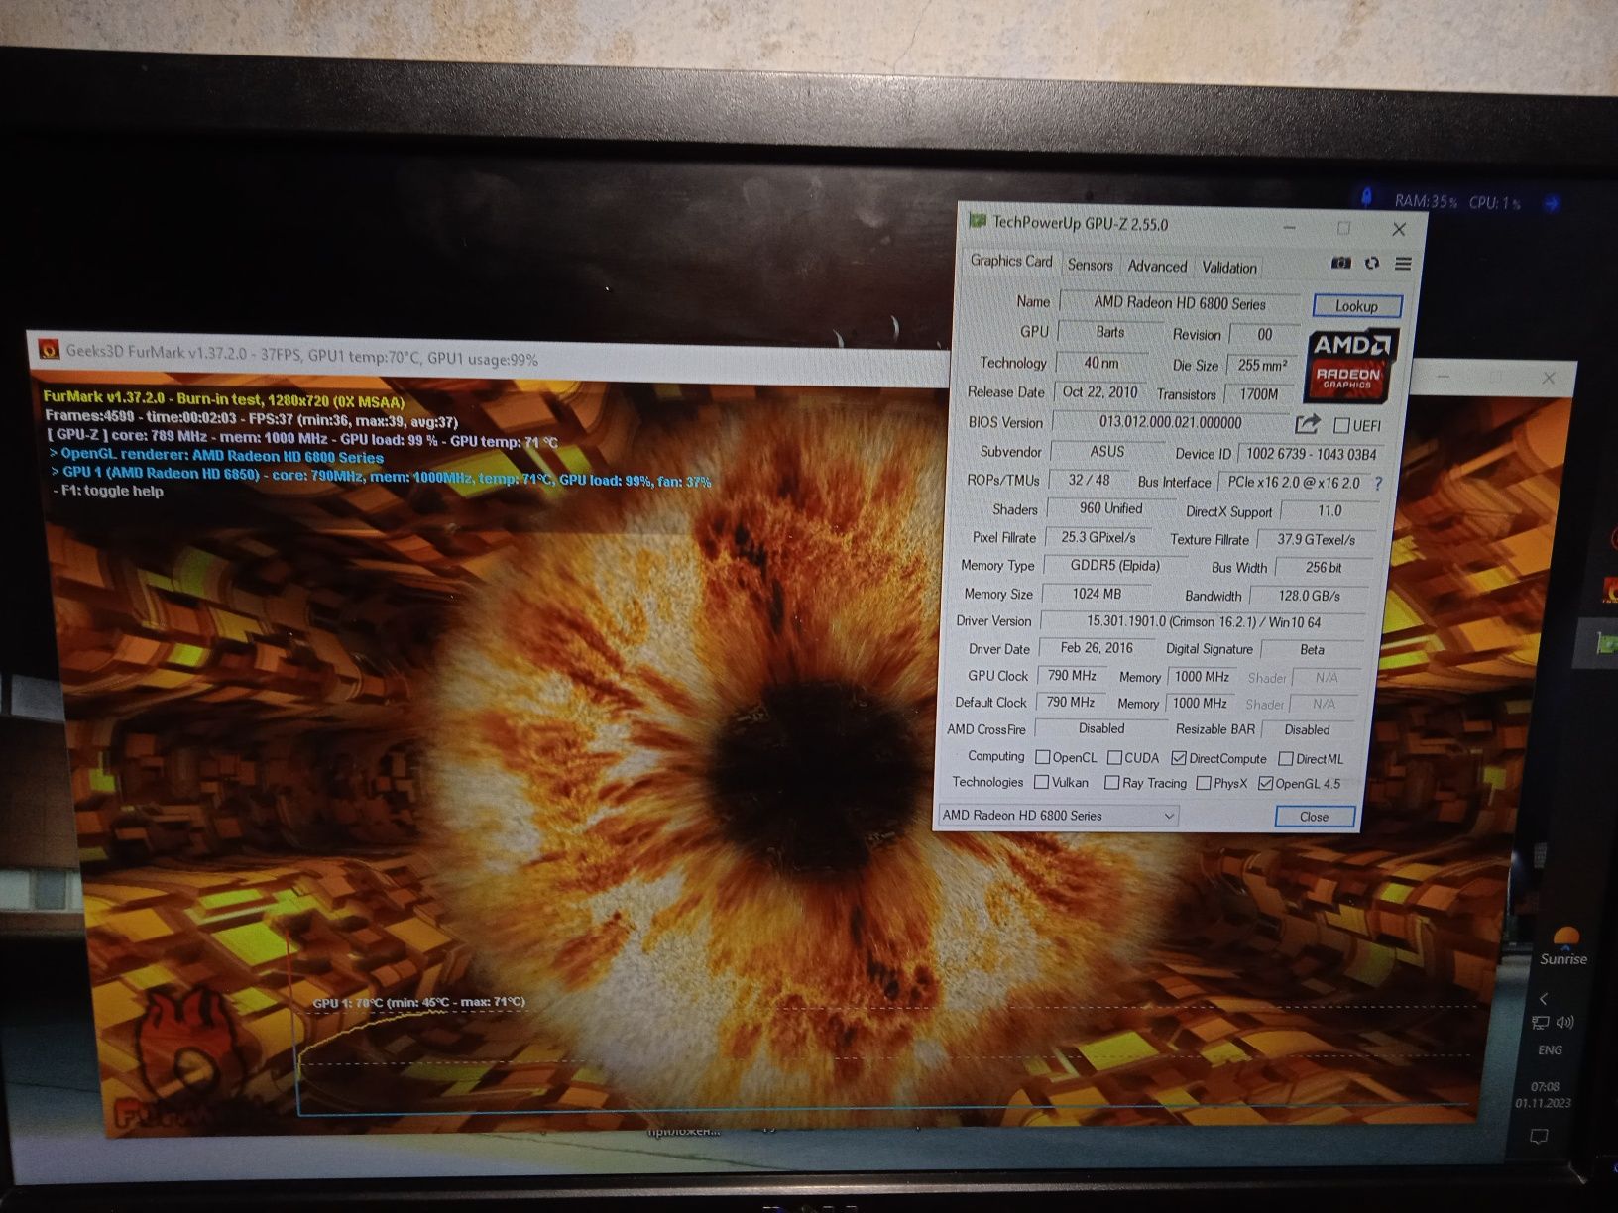Image resolution: width=1618 pixels, height=1213 pixels.
Task: Click the Name field with AMD Radeon HD 6800 Series
Action: (x=1180, y=303)
